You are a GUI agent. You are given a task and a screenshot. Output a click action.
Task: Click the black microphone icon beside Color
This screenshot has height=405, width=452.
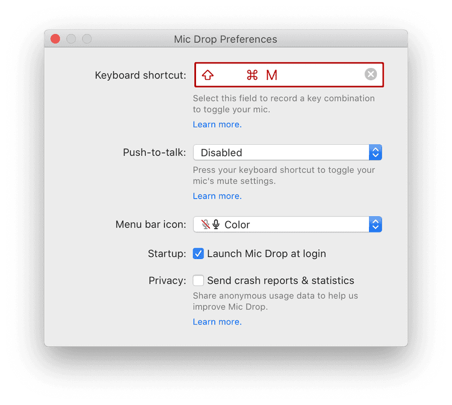[216, 224]
